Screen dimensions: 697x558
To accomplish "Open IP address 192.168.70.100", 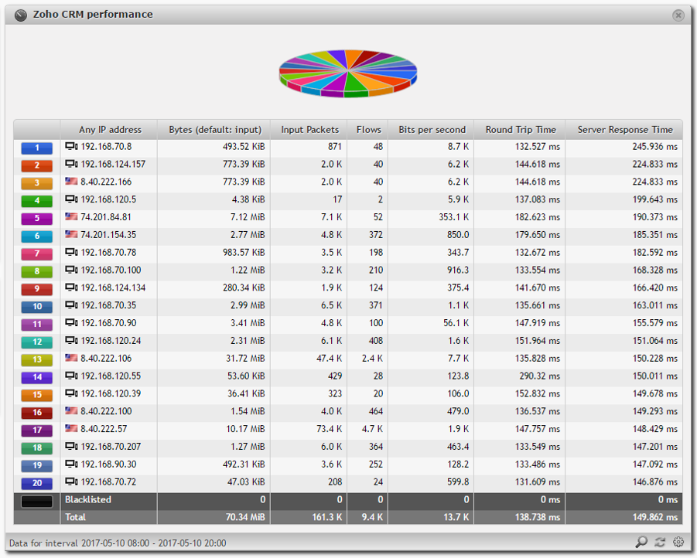I will [111, 270].
